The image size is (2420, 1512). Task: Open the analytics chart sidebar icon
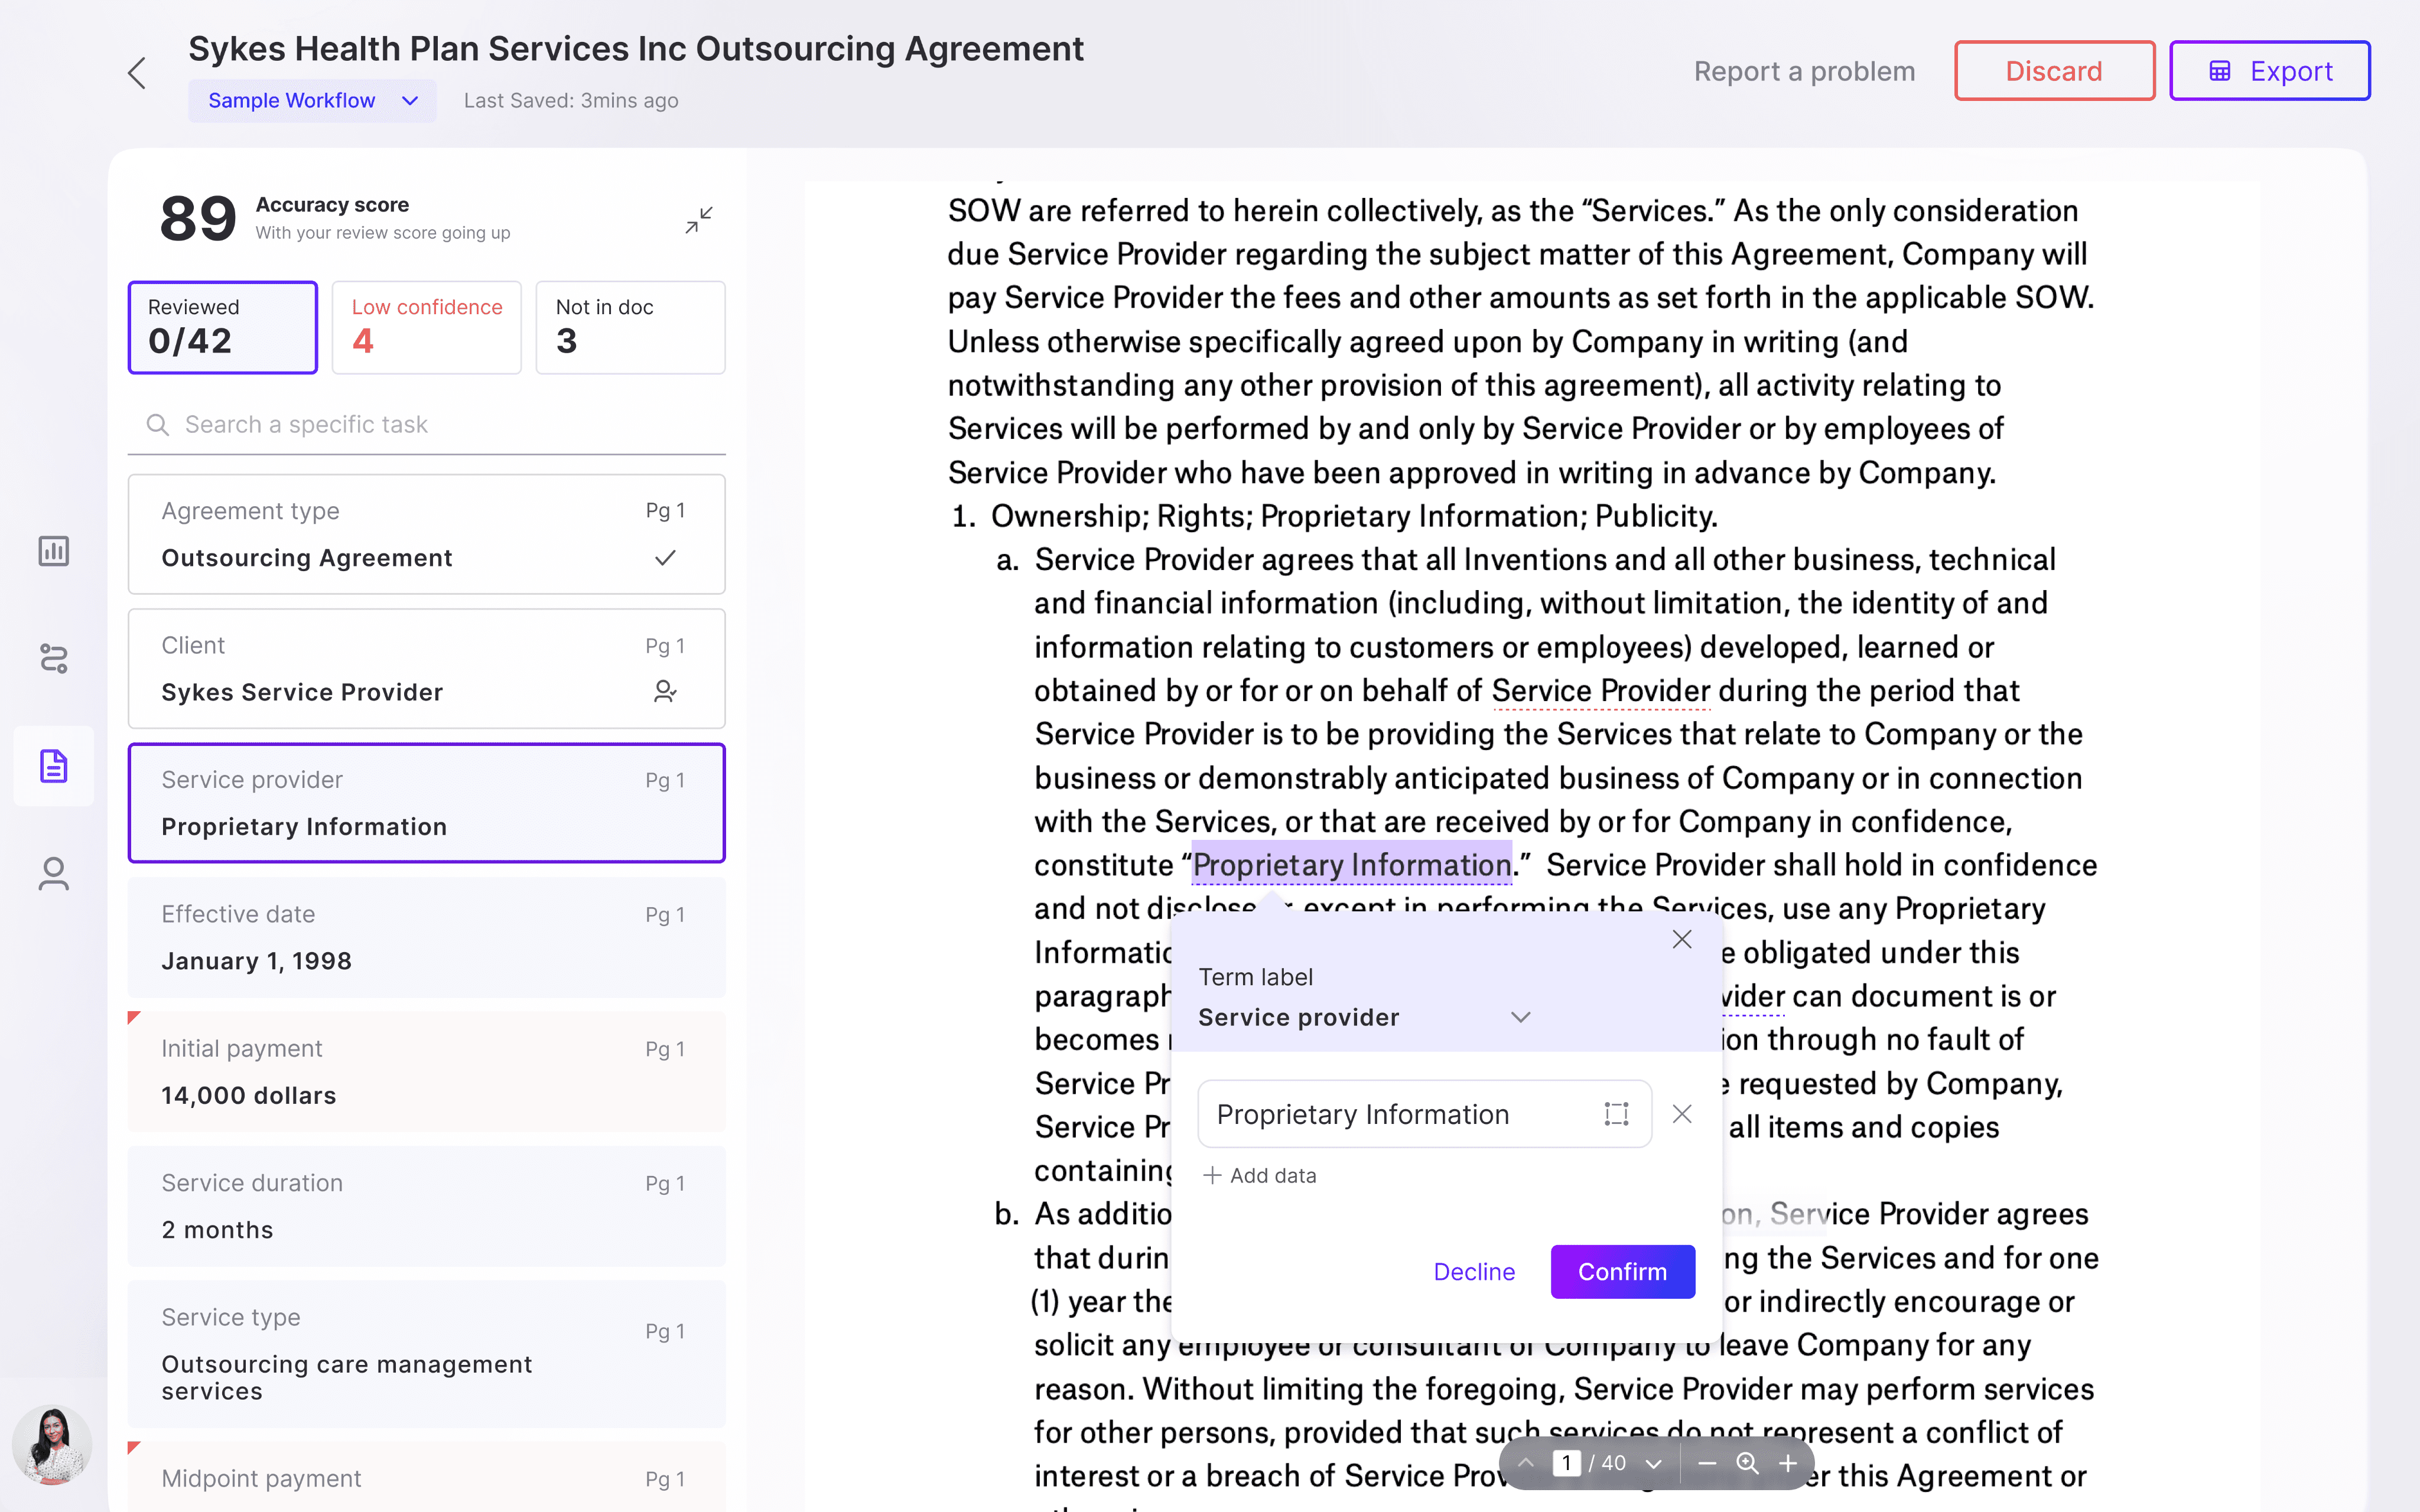tap(54, 550)
